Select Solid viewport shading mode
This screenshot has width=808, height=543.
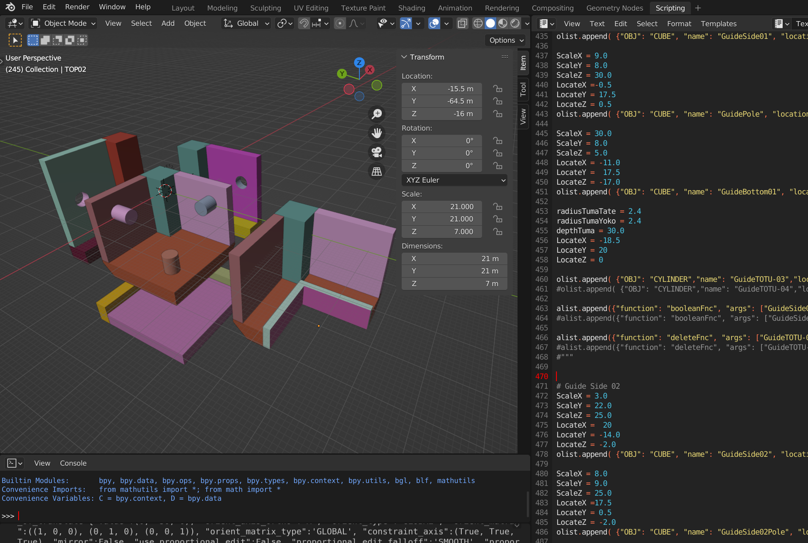[490, 23]
